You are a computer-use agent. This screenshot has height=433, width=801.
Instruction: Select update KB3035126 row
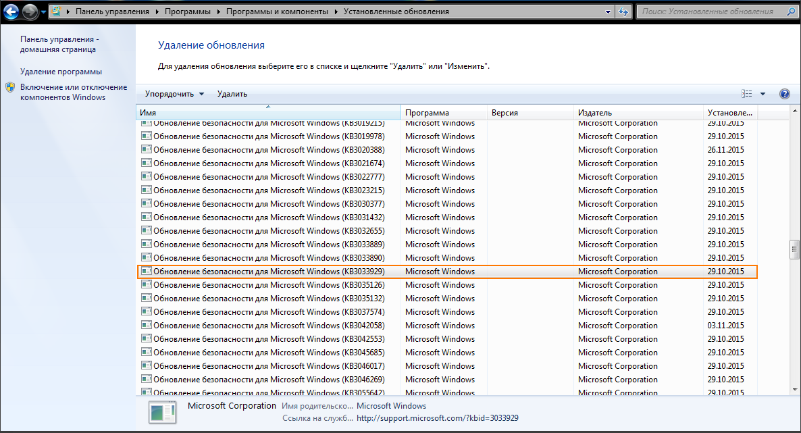click(x=448, y=285)
